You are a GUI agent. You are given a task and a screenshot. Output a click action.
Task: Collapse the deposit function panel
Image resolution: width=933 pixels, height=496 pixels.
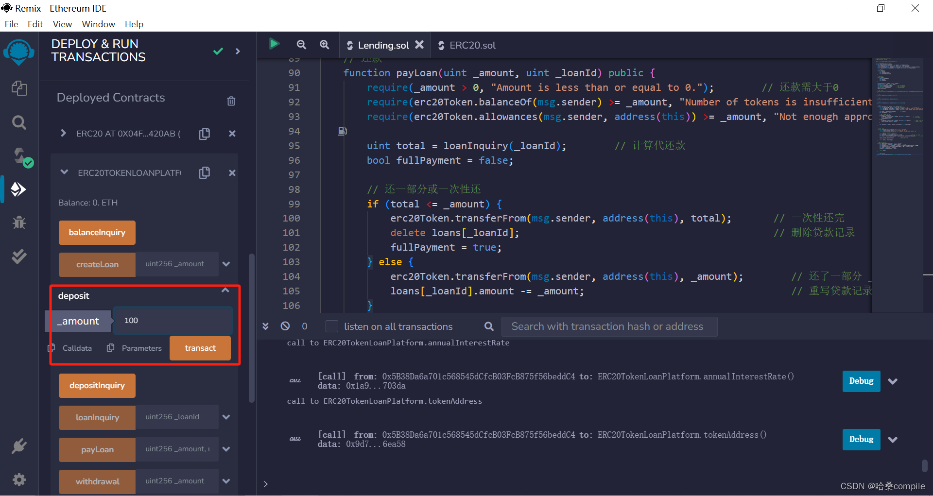click(x=225, y=291)
